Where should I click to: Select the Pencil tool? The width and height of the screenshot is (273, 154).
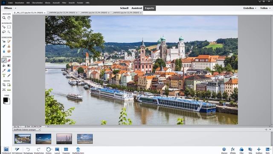9,76
